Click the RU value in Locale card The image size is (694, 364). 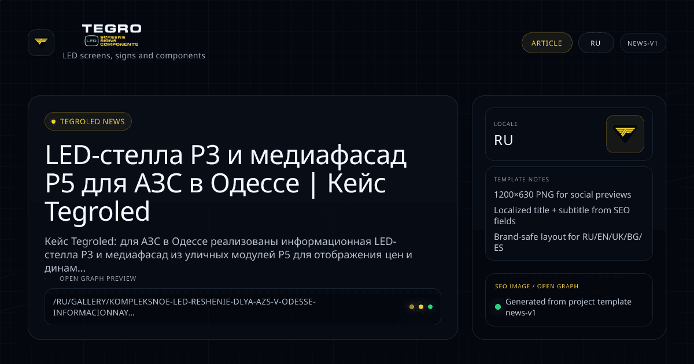pyautogui.click(x=504, y=140)
